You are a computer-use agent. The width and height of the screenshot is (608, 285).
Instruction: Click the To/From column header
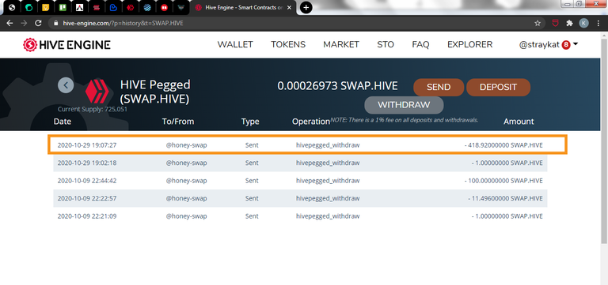point(178,122)
